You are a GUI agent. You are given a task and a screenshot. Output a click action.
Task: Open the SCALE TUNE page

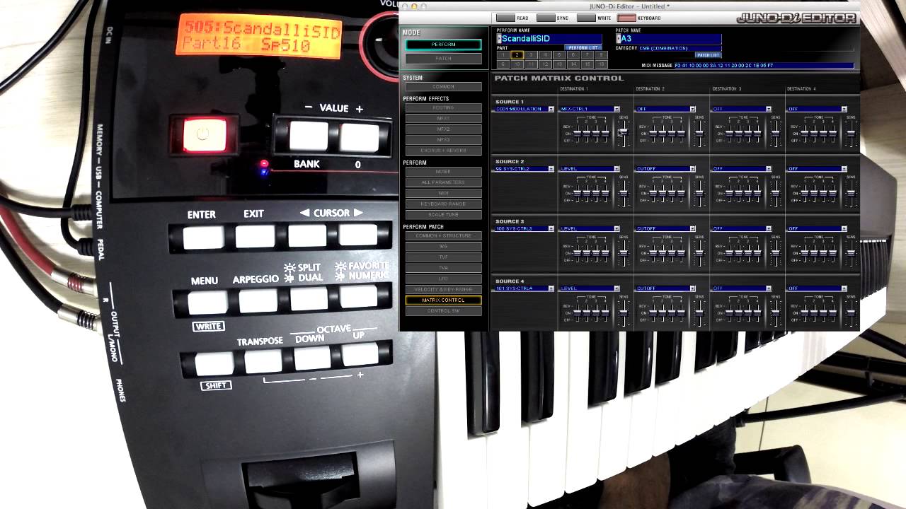pos(443,214)
